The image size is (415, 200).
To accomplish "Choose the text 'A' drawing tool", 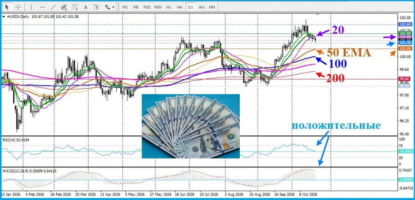I will (x=86, y=7).
